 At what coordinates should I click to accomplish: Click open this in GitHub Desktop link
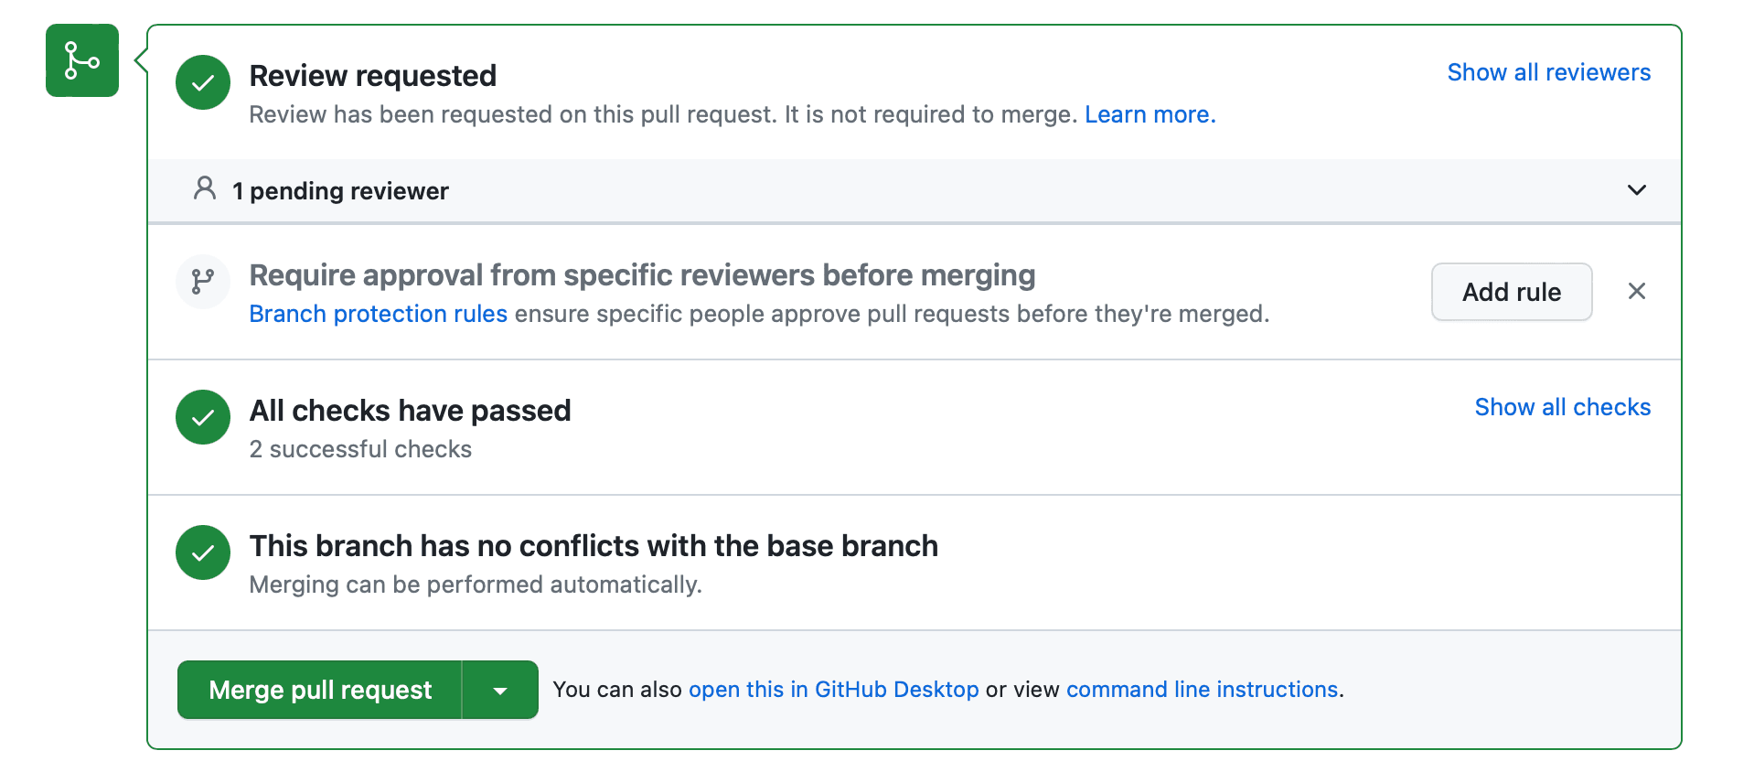[x=833, y=690]
